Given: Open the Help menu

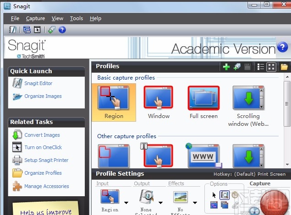Looking at the screenshot, I should pos(96,18).
